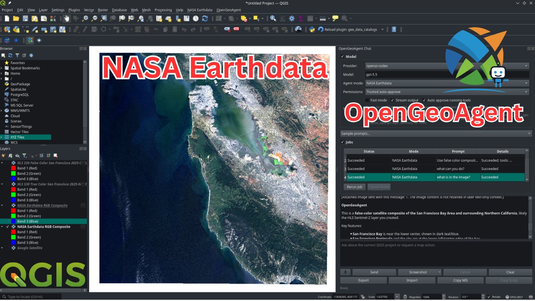Screen dimensions: 535x301
Task: Click the Import button
Action: pos(412,281)
